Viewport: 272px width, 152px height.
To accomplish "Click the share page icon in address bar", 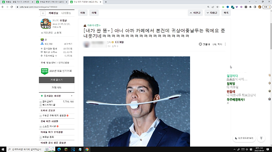I will coord(213,7).
